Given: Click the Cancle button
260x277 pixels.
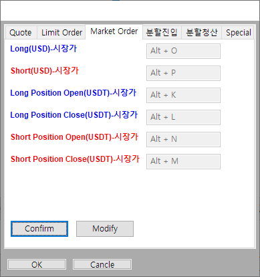Looking at the screenshot, I should (x=102, y=264).
